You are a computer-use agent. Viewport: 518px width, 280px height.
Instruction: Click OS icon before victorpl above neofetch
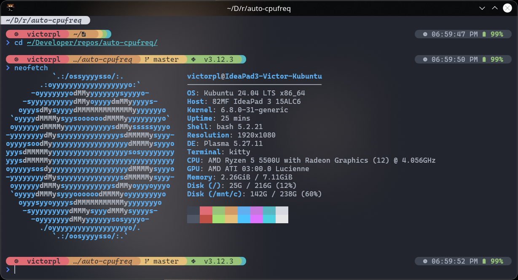pos(16,59)
